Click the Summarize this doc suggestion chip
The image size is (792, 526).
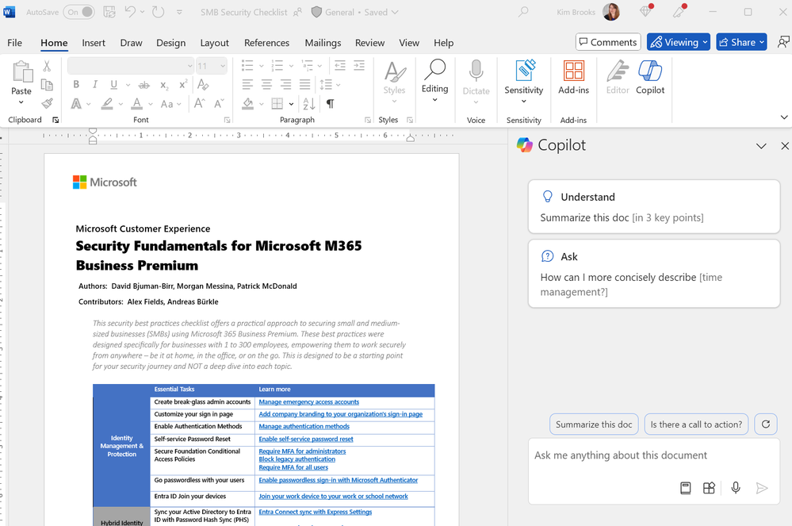(594, 424)
